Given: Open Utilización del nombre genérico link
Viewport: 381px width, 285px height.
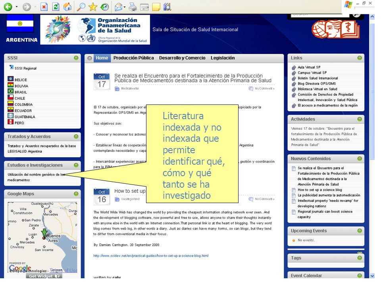Looking at the screenshot, I should tap(36, 177).
